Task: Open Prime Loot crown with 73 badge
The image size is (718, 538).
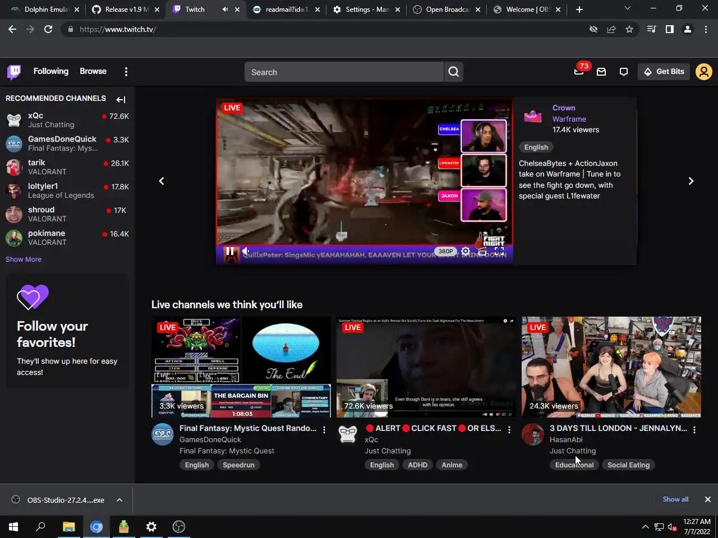Action: (x=579, y=72)
